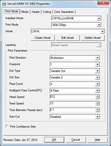Click into the Head Speed value field

73,97
